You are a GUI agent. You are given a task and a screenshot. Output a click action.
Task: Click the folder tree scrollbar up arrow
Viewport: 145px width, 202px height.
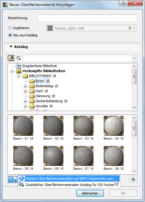[134, 66]
